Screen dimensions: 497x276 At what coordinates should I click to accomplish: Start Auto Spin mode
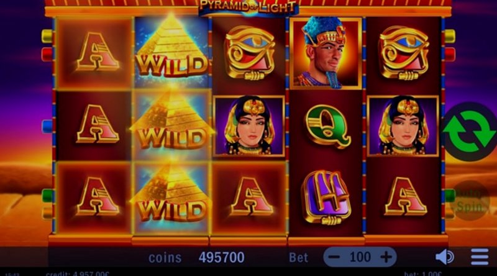[x=470, y=201]
